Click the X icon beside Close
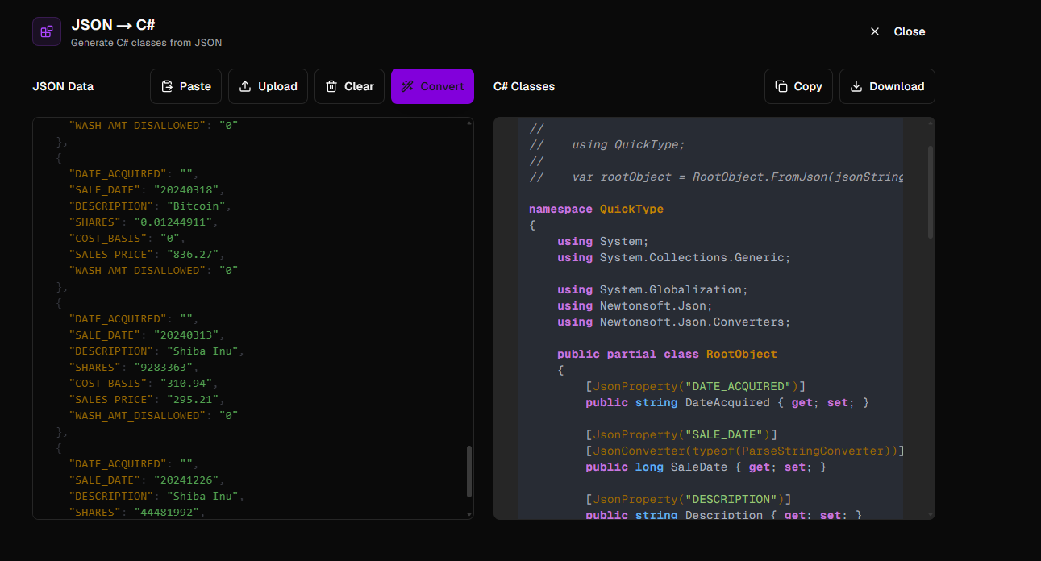This screenshot has width=1041, height=561. [875, 31]
